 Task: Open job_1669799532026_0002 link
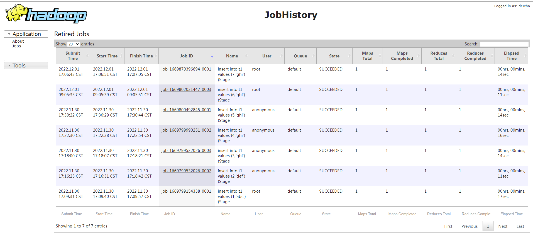(186, 171)
